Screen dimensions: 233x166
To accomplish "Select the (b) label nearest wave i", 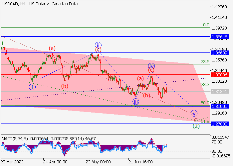I will (65, 86).
